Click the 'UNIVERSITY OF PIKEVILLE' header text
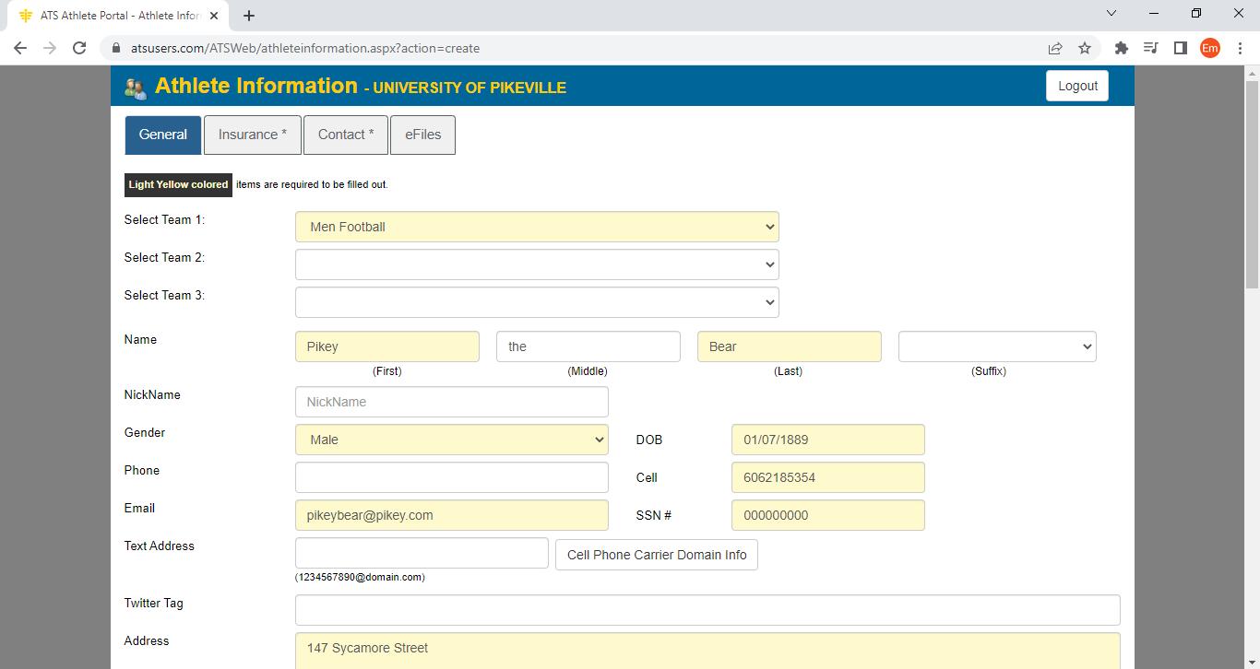This screenshot has height=669, width=1260. click(x=470, y=88)
